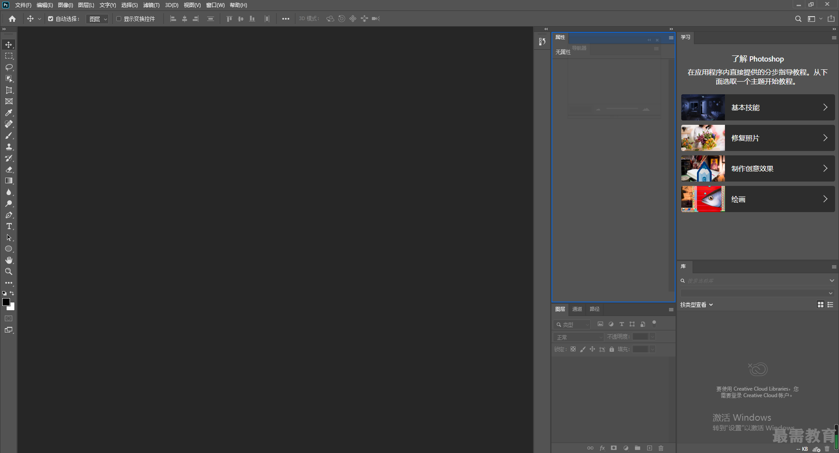Toggle lock transparent pixels icon

(573, 349)
